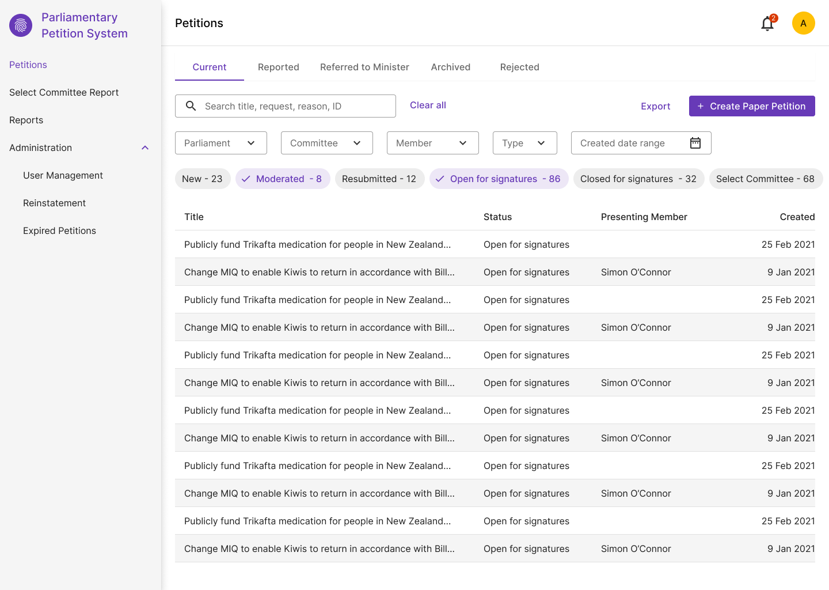Toggle Resubmitted - 12 filter chip
This screenshot has width=829, height=590.
click(379, 179)
